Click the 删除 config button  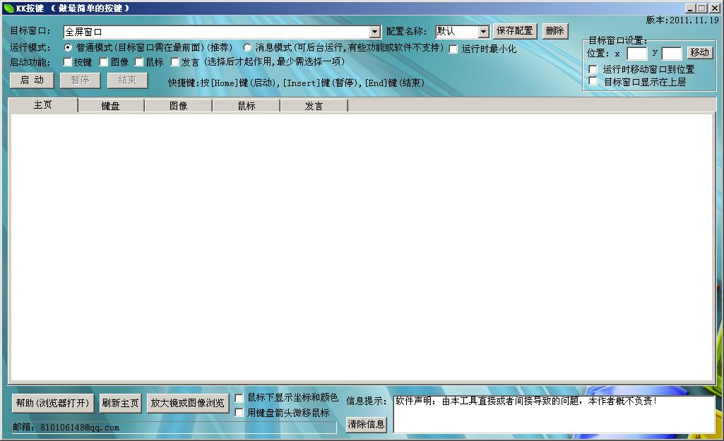555,31
